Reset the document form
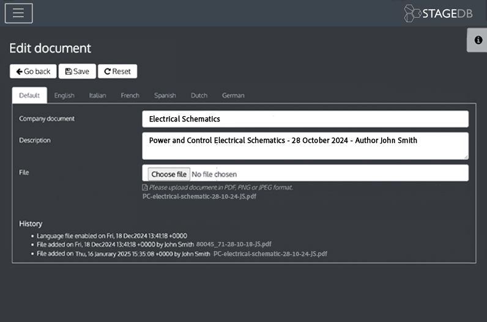The height and width of the screenshot is (322, 487). point(117,71)
